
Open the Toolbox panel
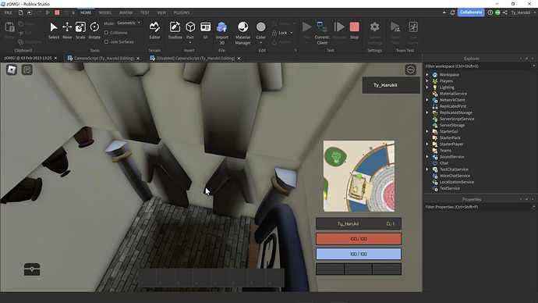coord(175,30)
